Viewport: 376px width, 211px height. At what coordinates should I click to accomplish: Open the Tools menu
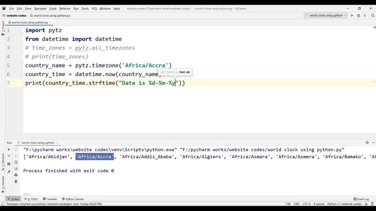(85, 9)
